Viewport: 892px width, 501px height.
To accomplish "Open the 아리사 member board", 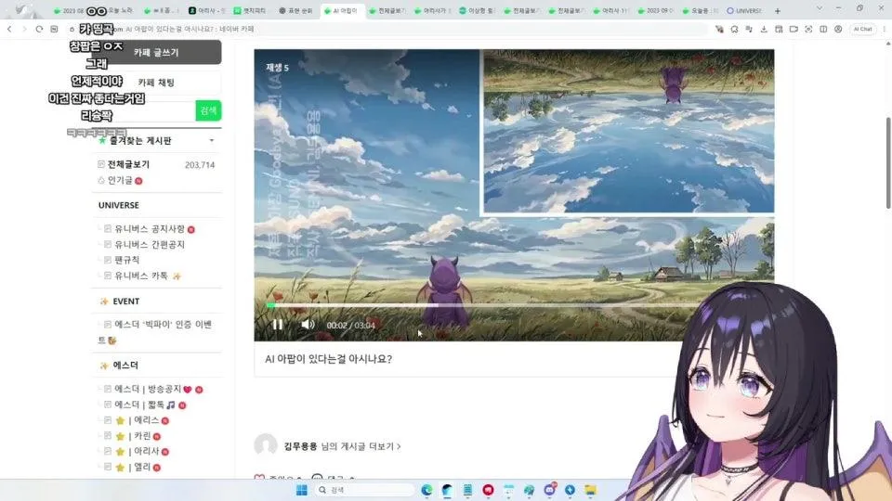I will tap(137, 451).
